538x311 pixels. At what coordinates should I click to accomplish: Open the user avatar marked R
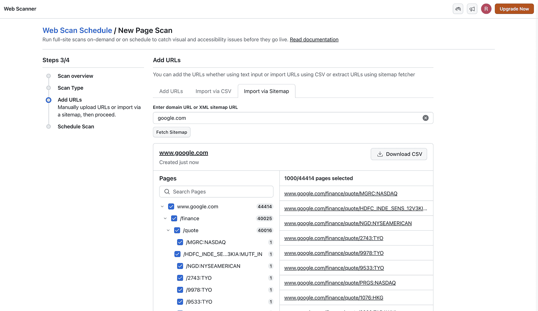point(486,9)
